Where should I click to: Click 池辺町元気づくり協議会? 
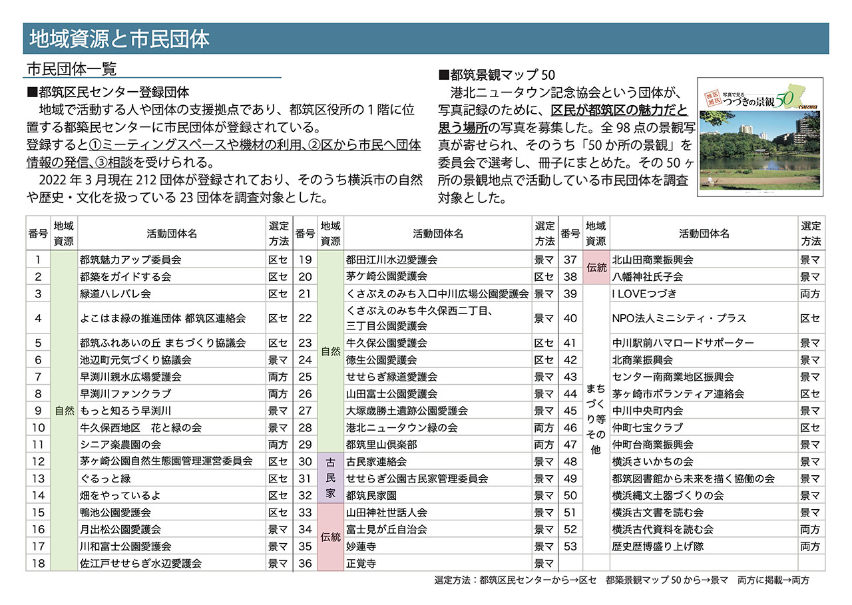(x=135, y=360)
